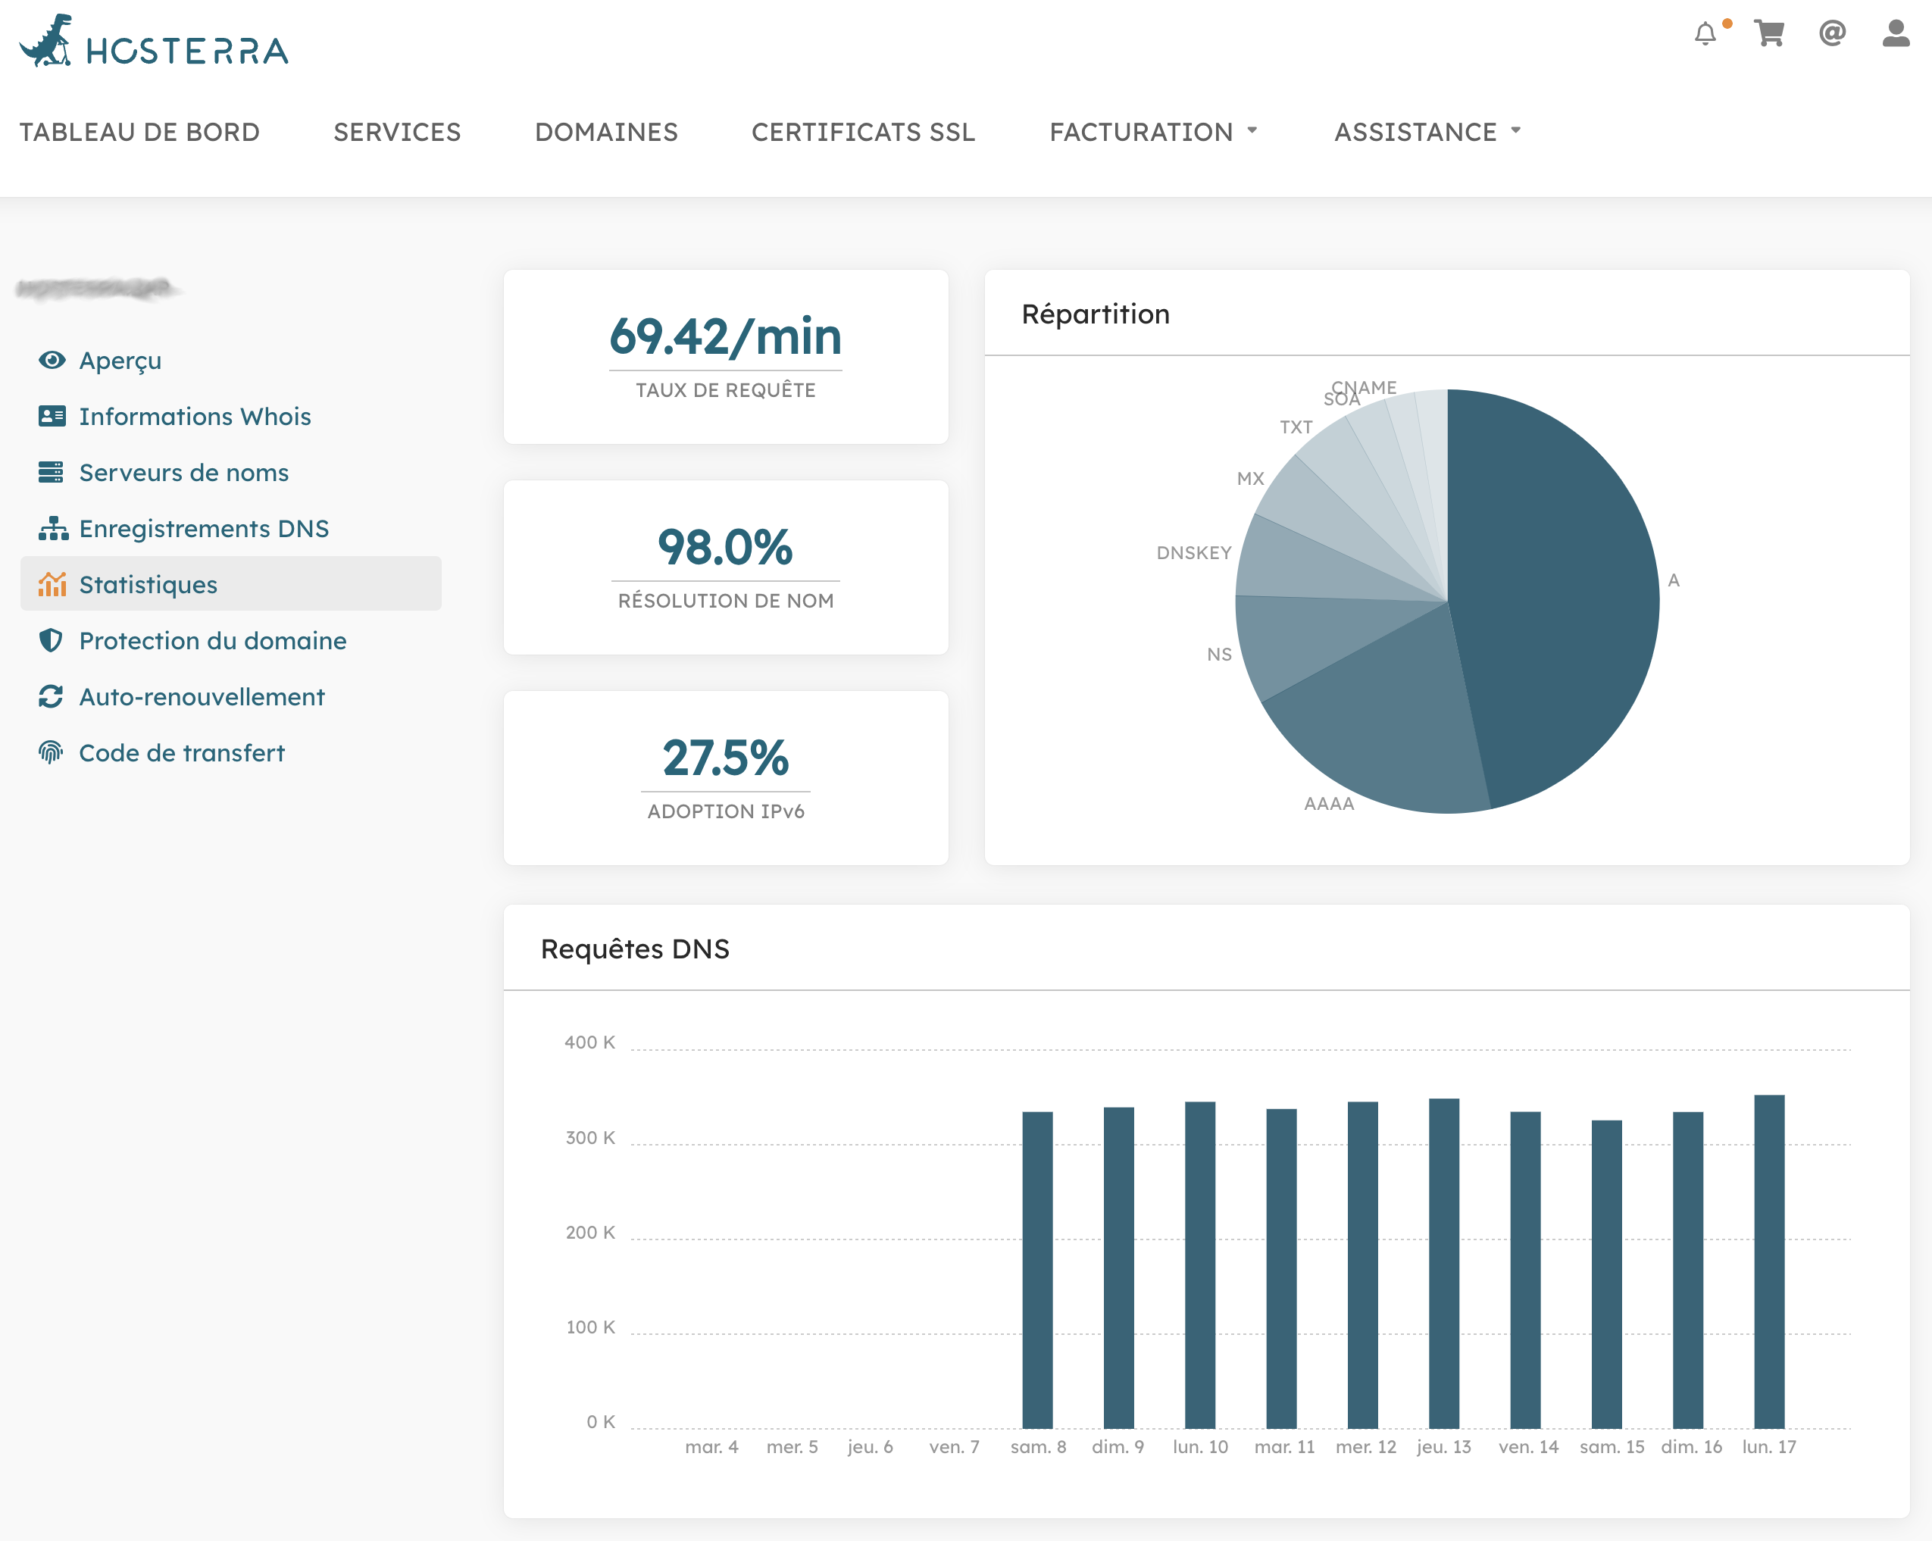Go to Tableau de bord
Image resolution: width=1932 pixels, height=1541 pixels.
pyautogui.click(x=140, y=132)
